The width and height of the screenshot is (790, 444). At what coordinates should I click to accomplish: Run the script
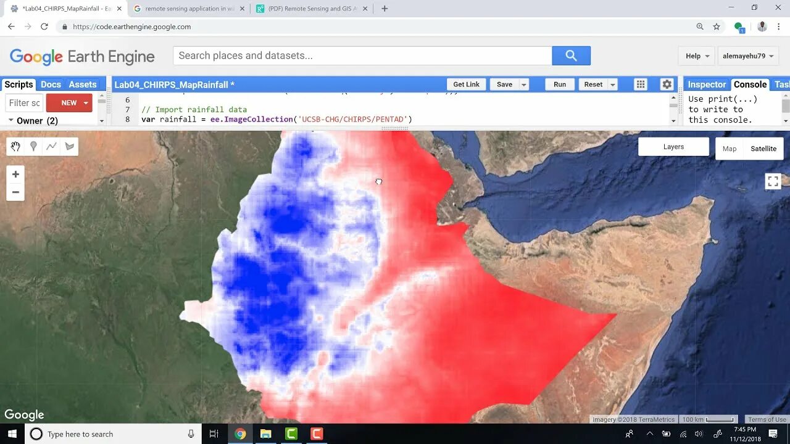pos(560,84)
